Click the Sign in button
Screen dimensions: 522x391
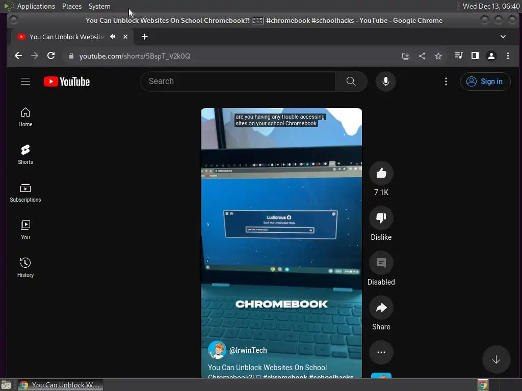pos(485,81)
